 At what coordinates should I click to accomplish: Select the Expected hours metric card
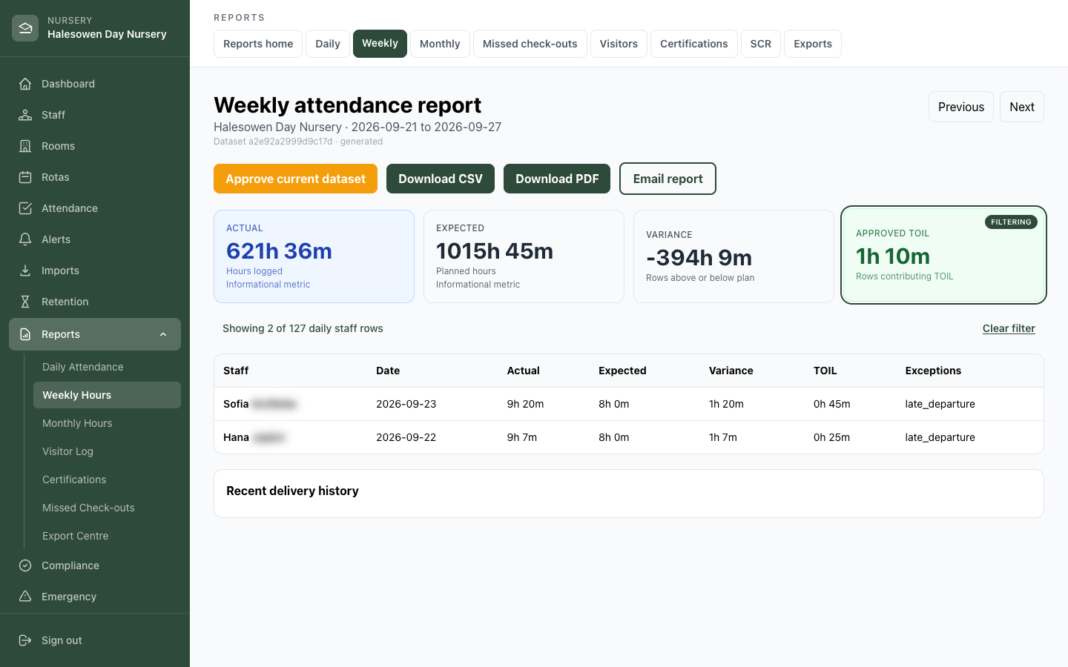pyautogui.click(x=524, y=256)
